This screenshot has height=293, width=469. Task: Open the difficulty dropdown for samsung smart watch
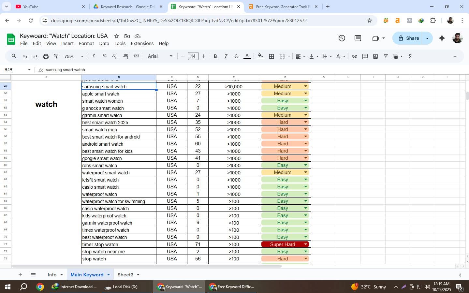pyautogui.click(x=305, y=86)
